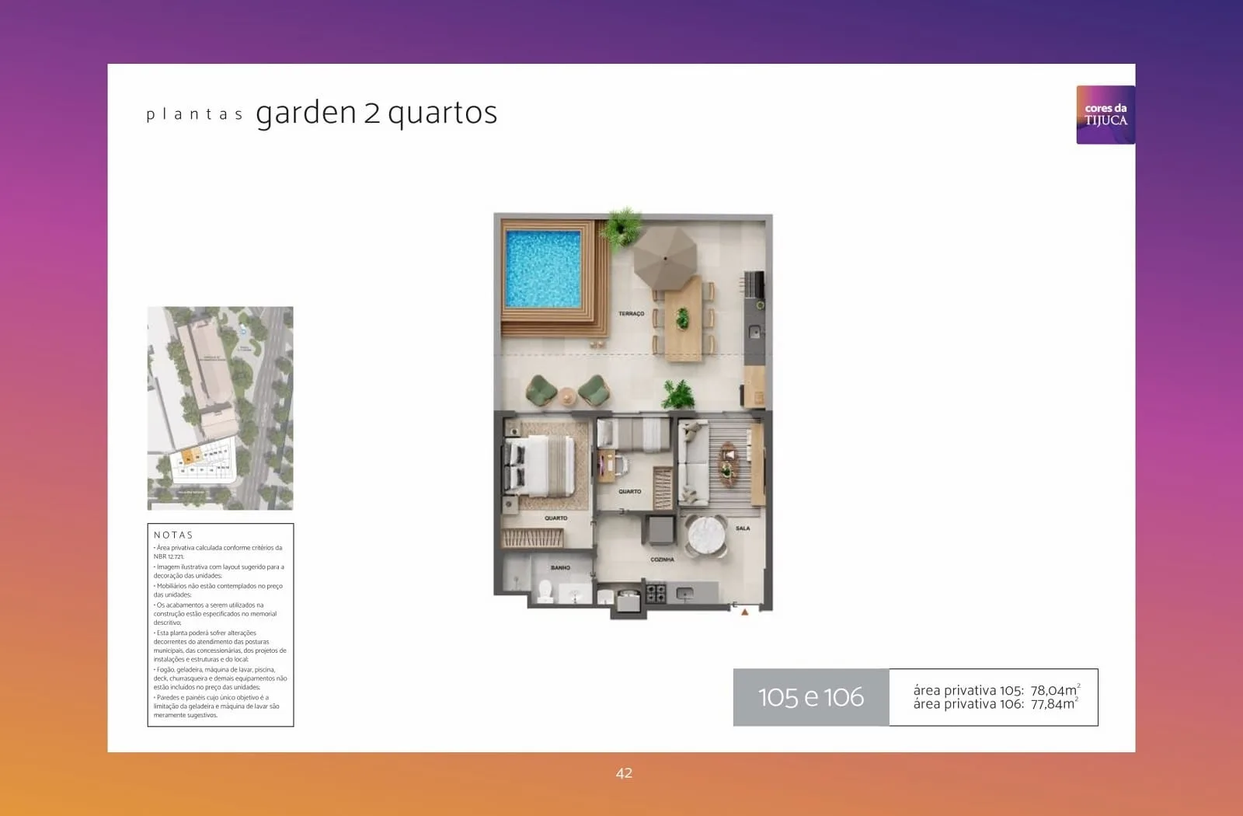Click the BANHO label in floor plan
Viewport: 1243px width, 816px height.
point(560,568)
